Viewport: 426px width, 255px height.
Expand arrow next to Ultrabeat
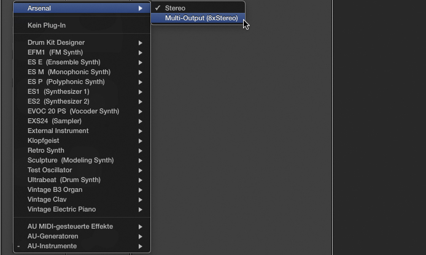pyautogui.click(x=141, y=180)
